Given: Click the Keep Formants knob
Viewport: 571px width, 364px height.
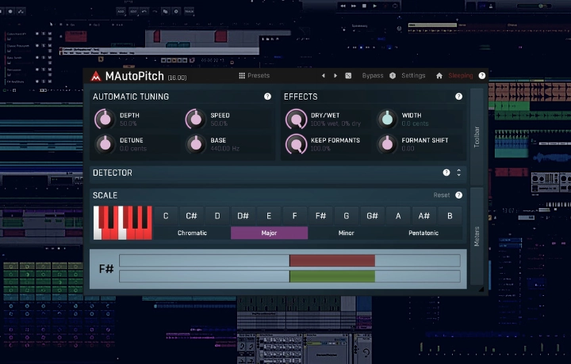Looking at the screenshot, I should (296, 144).
